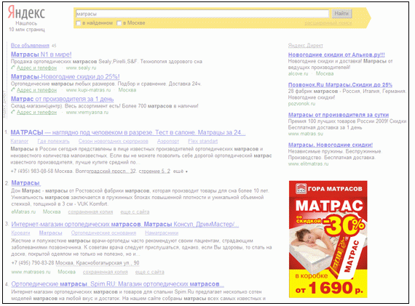The height and width of the screenshot is (306, 415).
Task: Open the Яндекс.Директ link
Action: pos(306,46)
